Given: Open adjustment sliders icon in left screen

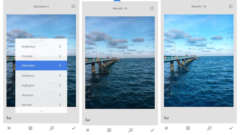Looking at the screenshot, I should (x=30, y=128).
